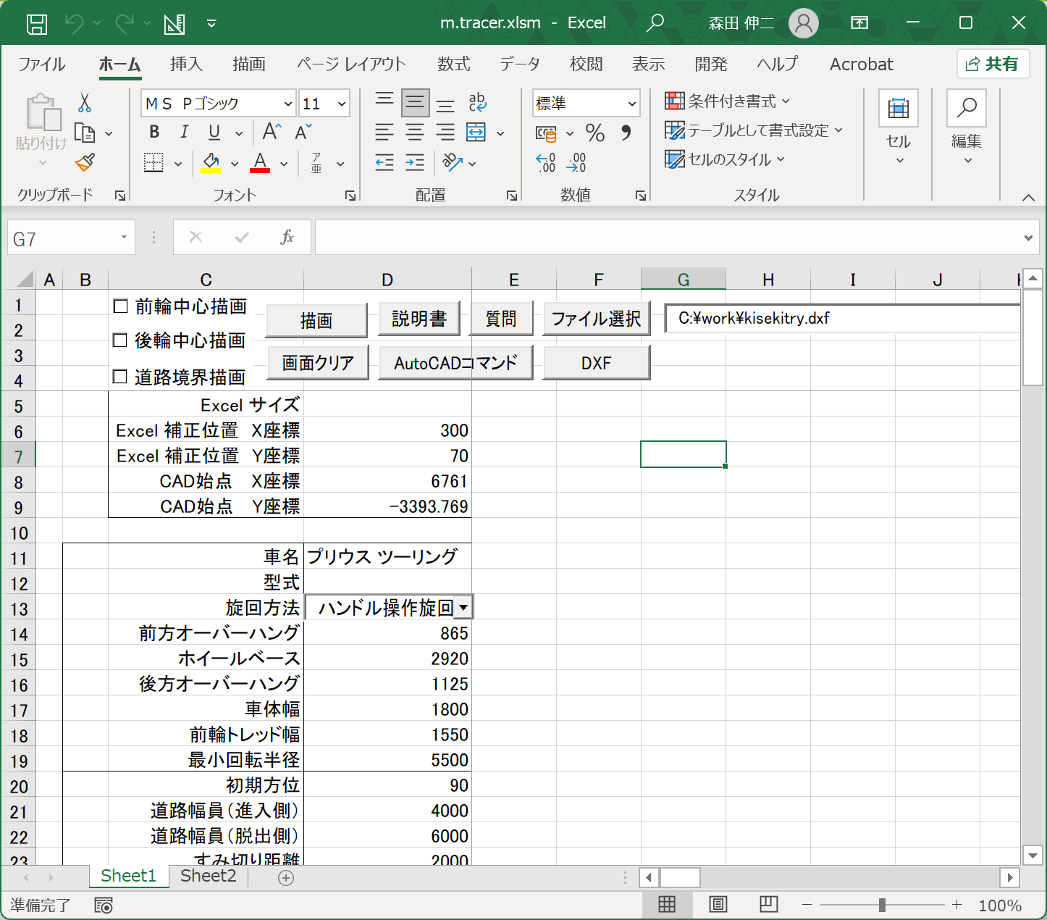
Task: Click the percent style icon
Action: pos(595,133)
